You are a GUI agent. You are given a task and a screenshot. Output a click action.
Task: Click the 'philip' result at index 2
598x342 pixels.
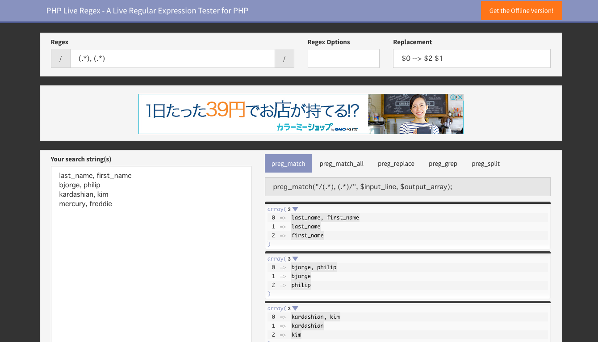301,285
